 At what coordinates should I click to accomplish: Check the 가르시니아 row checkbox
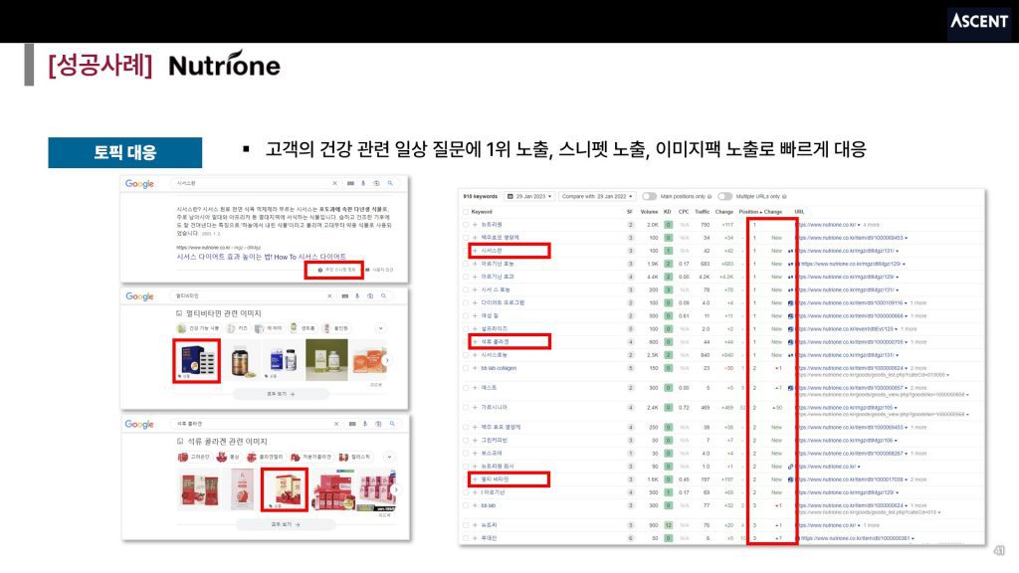(x=466, y=407)
